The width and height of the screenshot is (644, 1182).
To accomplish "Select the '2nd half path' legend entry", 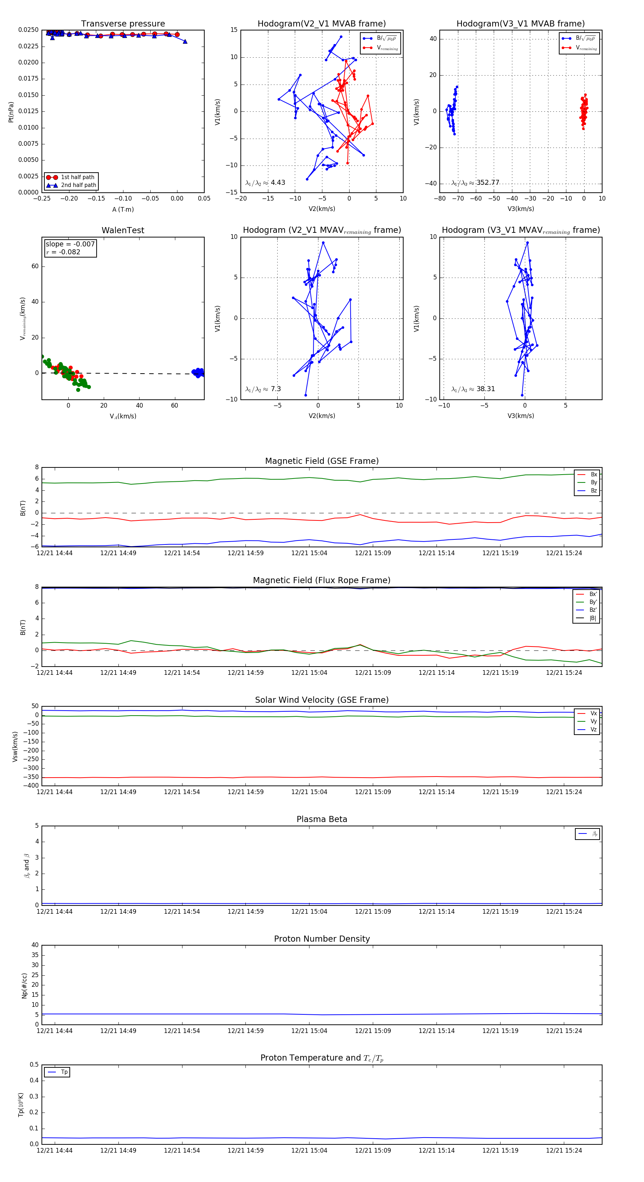I will tap(71, 186).
